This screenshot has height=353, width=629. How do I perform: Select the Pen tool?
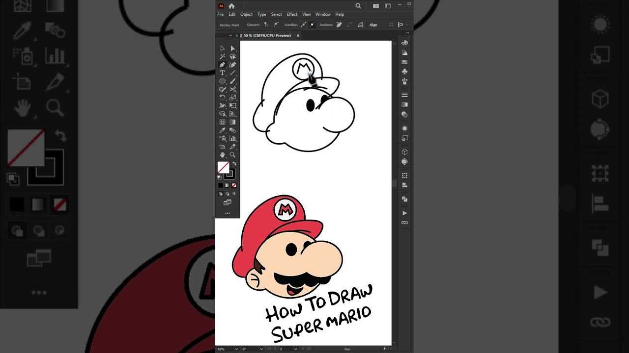coord(222,65)
